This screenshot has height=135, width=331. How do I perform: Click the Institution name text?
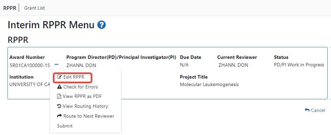(30, 84)
